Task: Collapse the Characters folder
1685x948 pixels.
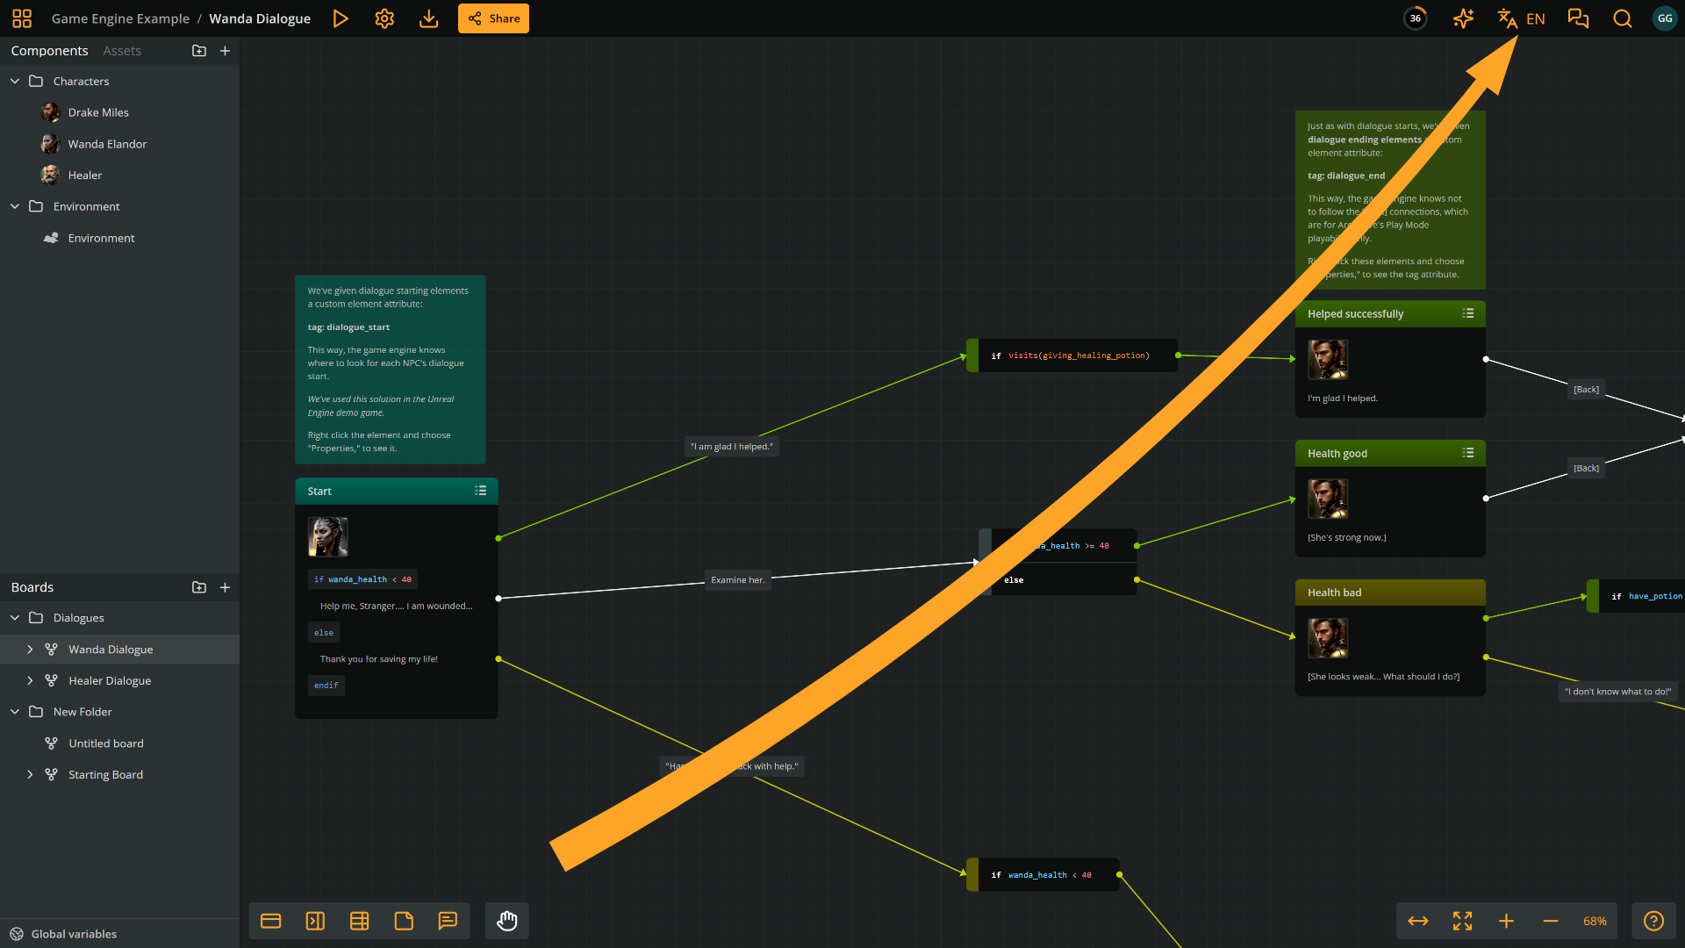Action: pos(15,81)
